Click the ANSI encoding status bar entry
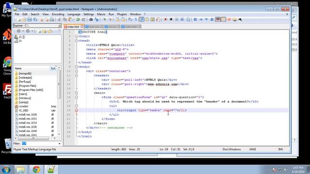The height and width of the screenshot is (174, 310). coord(253,149)
